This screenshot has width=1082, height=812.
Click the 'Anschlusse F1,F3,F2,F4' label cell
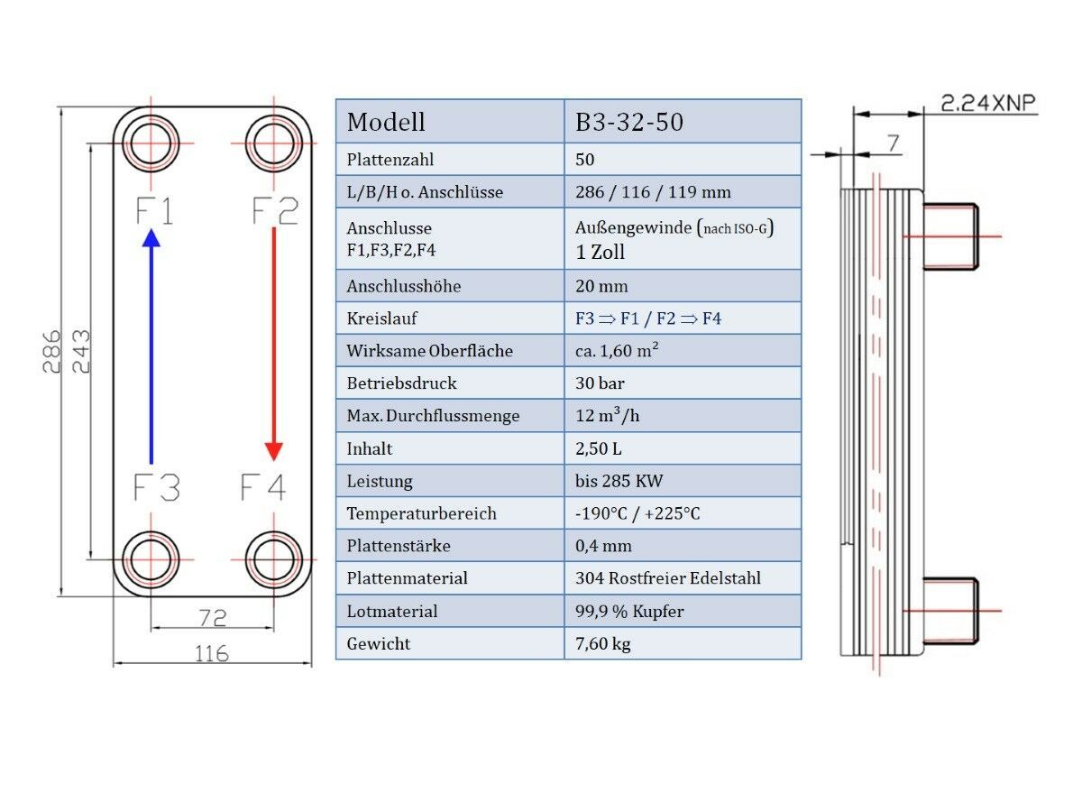(450, 239)
